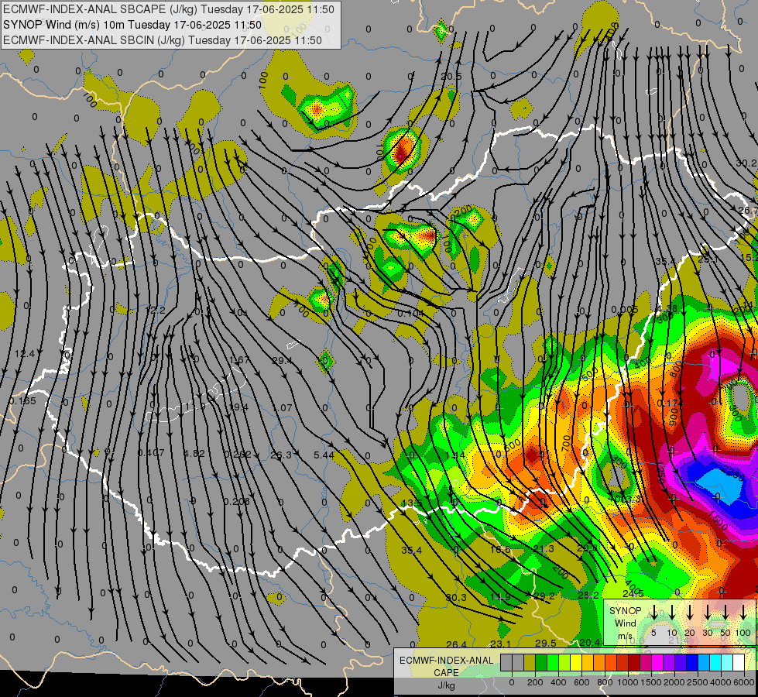Viewport: 758px width, 697px height.
Task: Click the SBCIN title line at top
Action: coord(163,40)
